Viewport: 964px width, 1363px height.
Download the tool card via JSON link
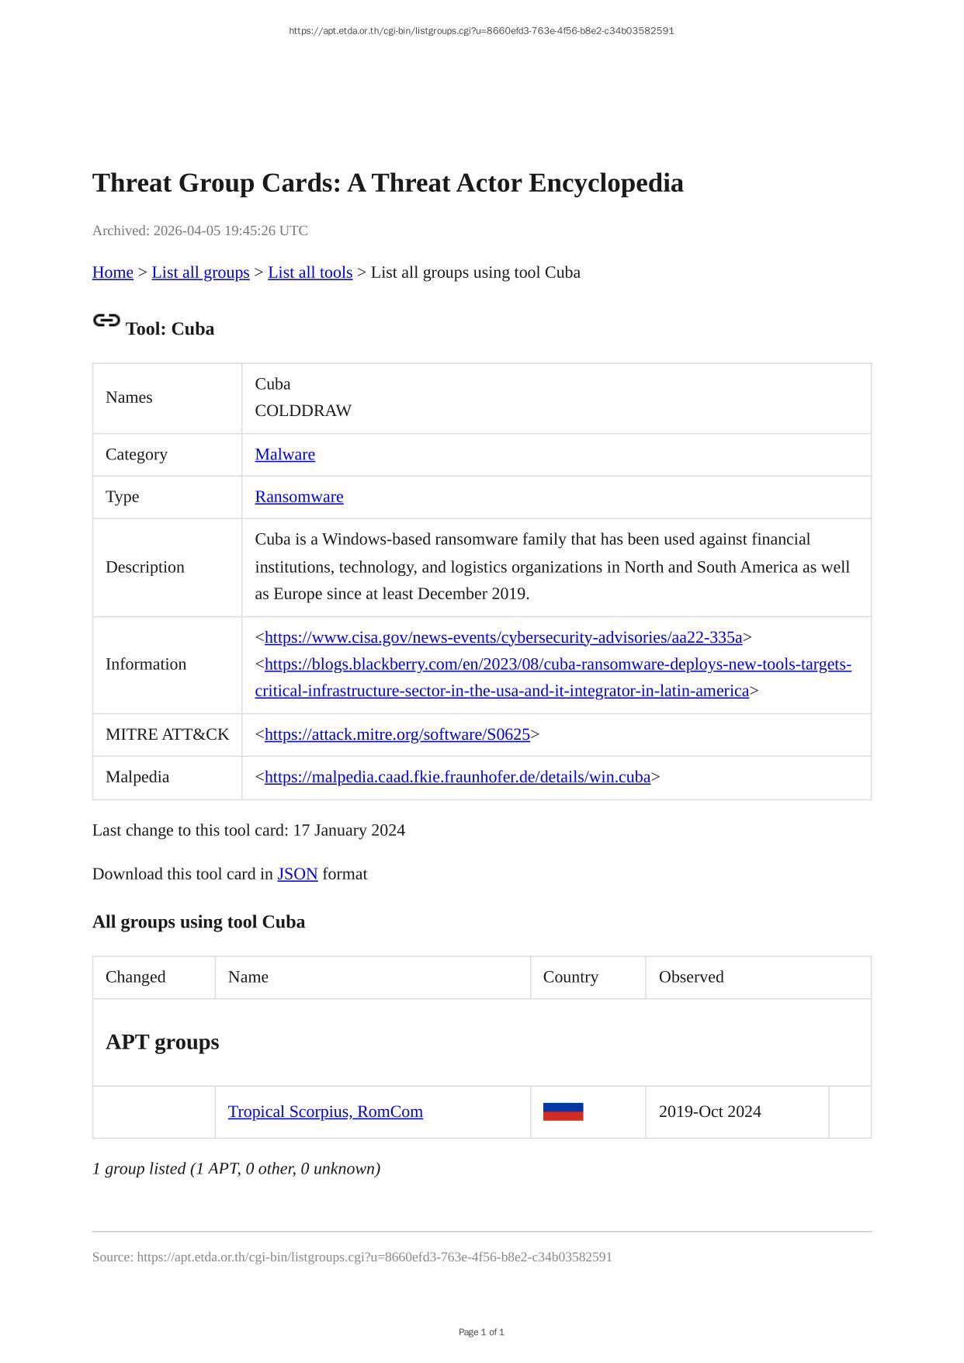(x=297, y=874)
